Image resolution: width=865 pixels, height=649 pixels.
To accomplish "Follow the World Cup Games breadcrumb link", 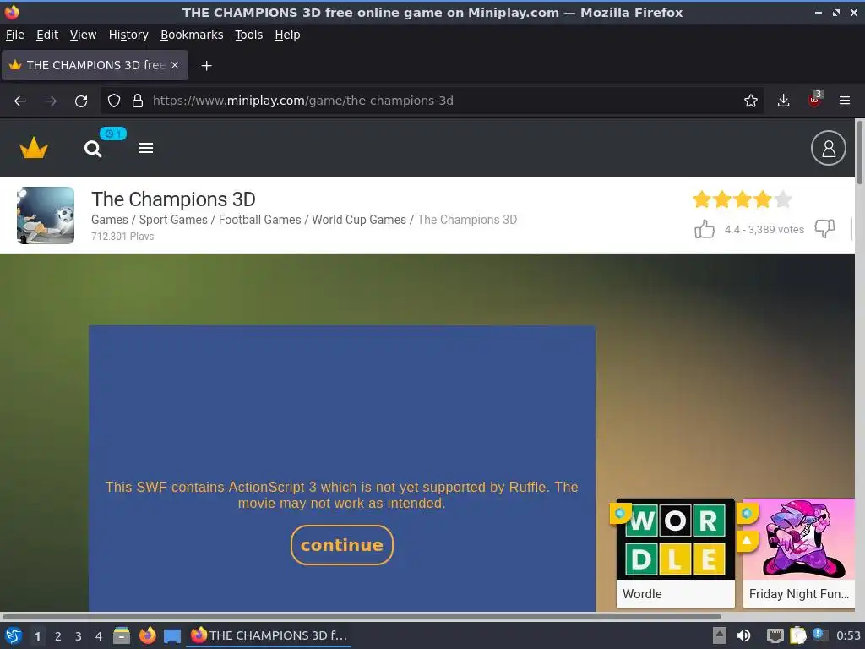I will click(359, 220).
